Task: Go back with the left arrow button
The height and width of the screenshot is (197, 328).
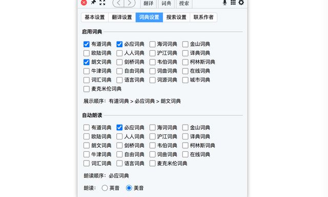Action: (x=118, y=3)
